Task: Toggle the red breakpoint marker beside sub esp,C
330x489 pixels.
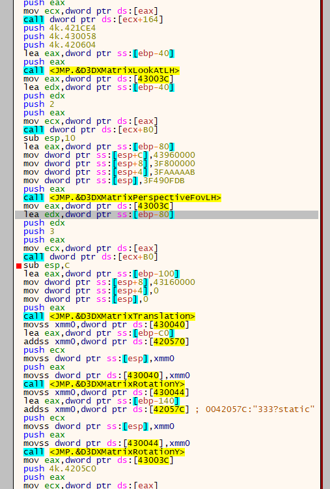Action: [19, 266]
